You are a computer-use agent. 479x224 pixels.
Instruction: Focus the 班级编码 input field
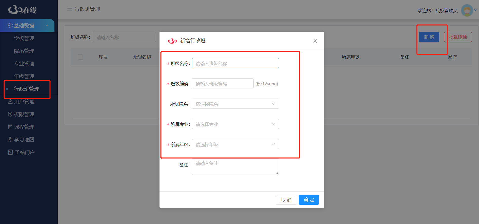223,84
